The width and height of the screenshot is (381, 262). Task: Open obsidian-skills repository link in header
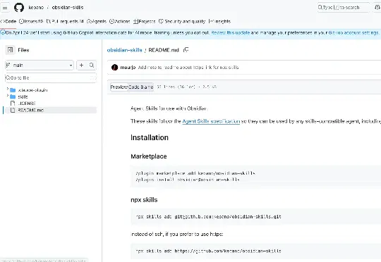tap(68, 8)
